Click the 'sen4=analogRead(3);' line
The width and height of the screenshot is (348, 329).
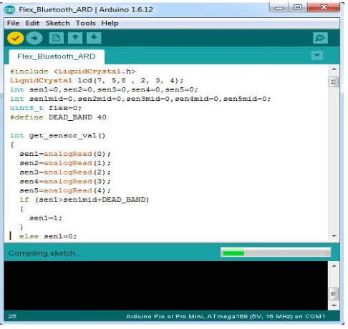(x=65, y=182)
